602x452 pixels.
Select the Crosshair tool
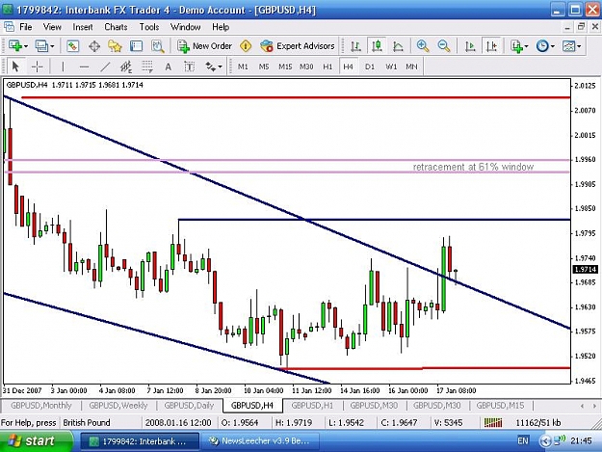38,66
